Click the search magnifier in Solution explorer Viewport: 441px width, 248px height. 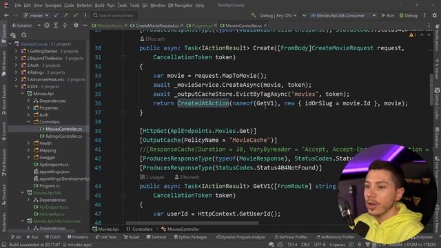[x=24, y=35]
